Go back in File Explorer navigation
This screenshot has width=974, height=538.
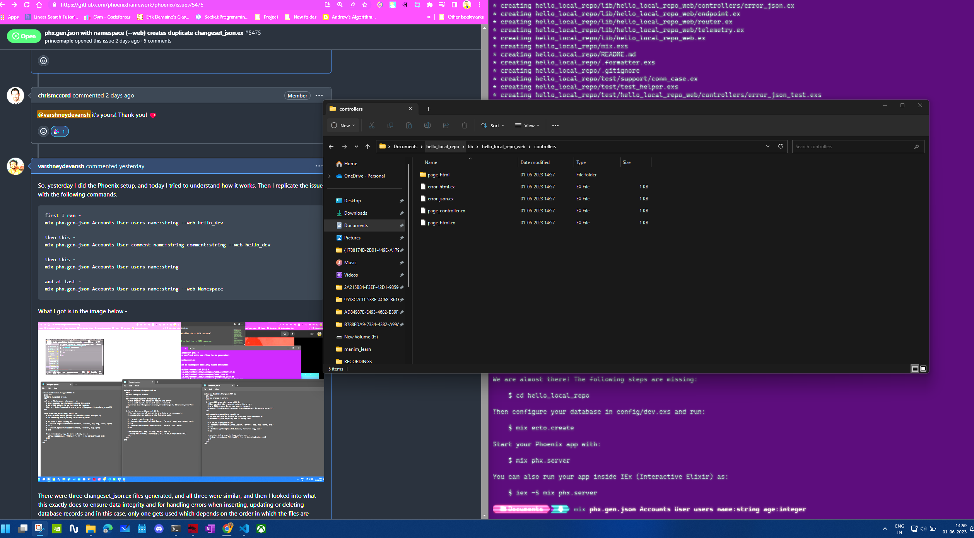pos(331,147)
